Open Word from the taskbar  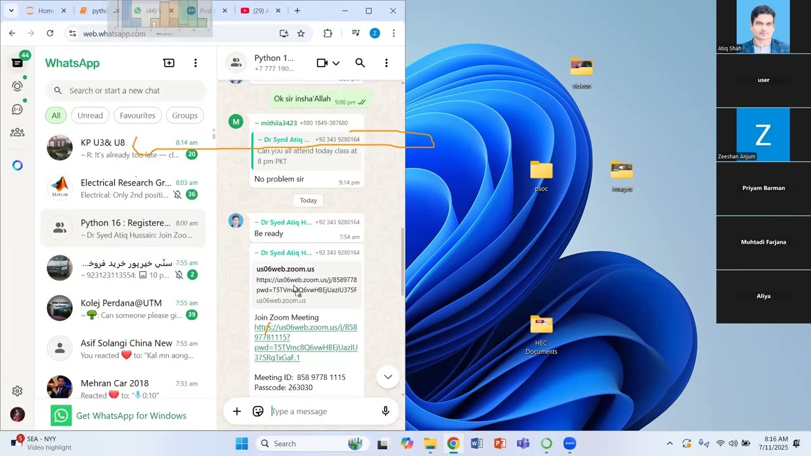click(x=476, y=443)
